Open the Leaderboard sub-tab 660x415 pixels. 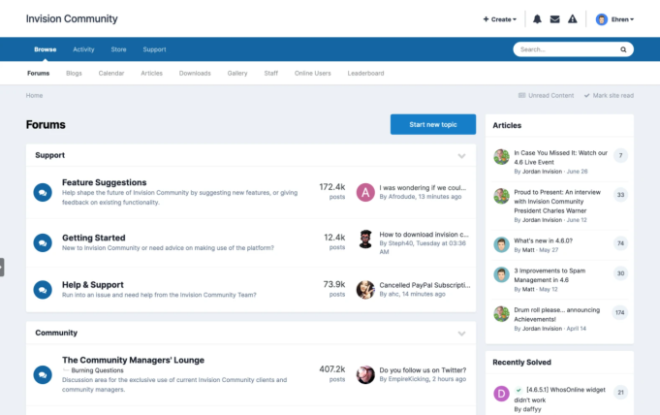pos(365,74)
